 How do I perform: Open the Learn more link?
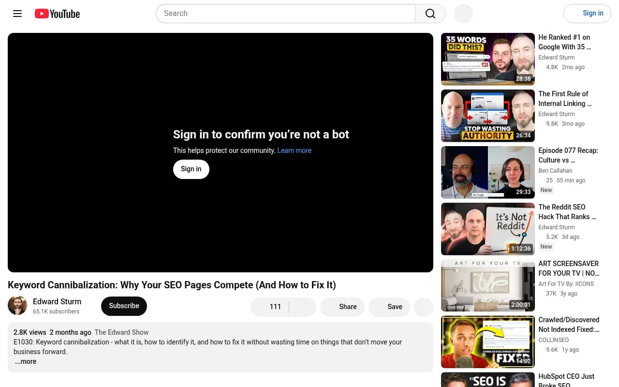pos(294,150)
